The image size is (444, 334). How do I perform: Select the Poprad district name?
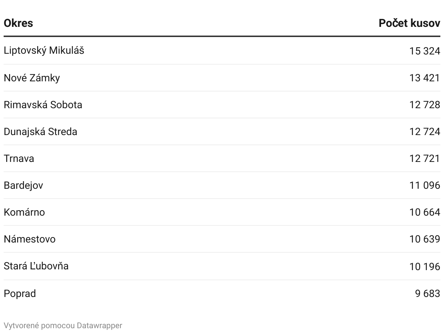pyautogui.click(x=20, y=294)
